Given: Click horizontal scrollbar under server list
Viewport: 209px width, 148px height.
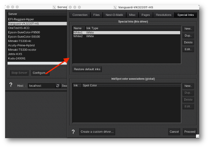Looking at the screenshot, I should pos(37,63).
